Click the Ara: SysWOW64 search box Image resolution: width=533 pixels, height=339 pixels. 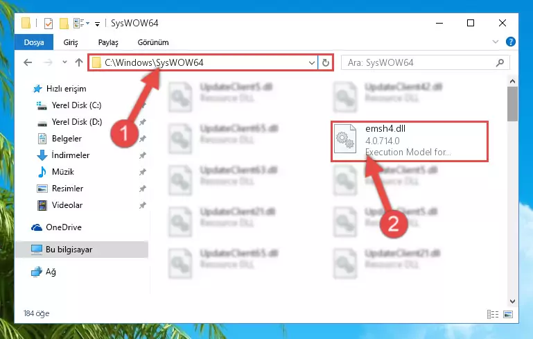[x=426, y=63]
